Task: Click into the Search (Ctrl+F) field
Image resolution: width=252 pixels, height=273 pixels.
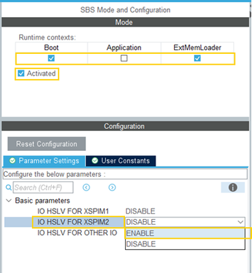Action: [43, 188]
